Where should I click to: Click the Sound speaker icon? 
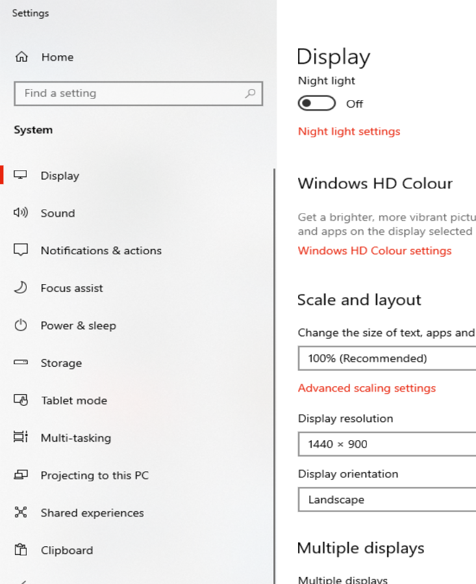click(x=21, y=213)
